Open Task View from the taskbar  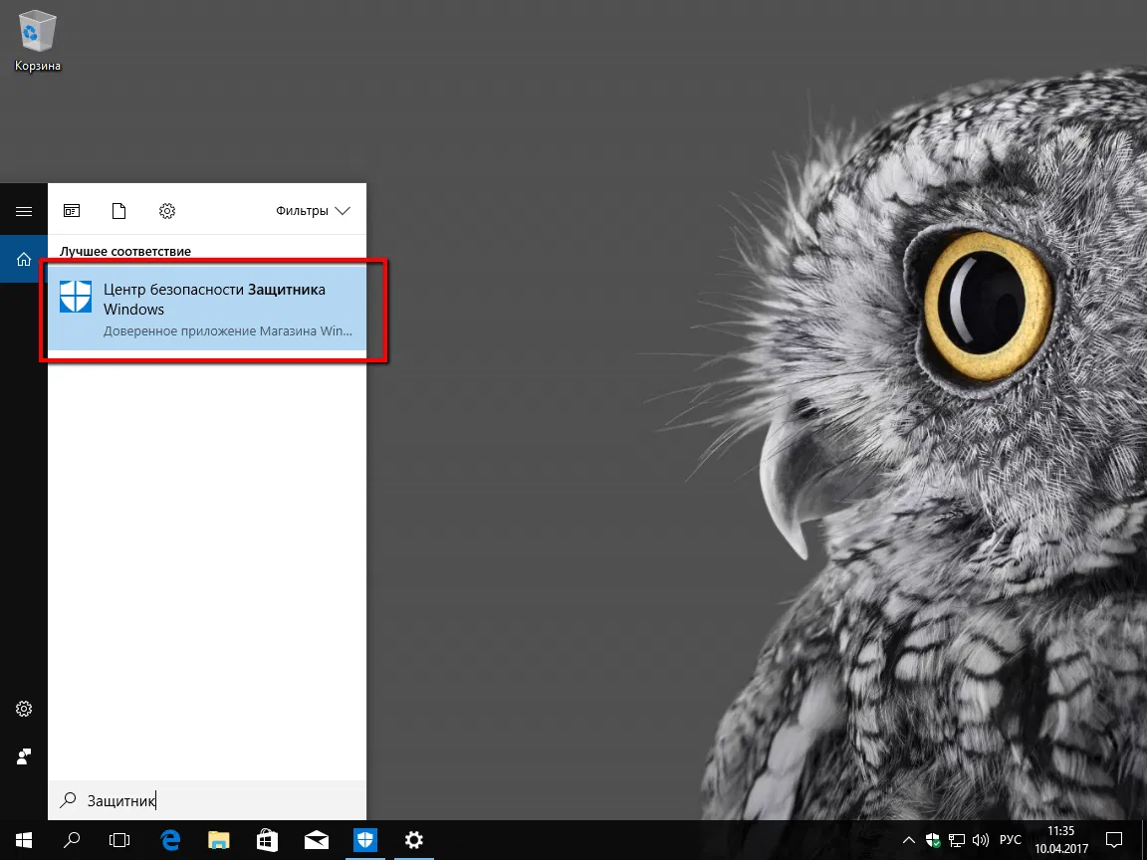click(x=118, y=839)
